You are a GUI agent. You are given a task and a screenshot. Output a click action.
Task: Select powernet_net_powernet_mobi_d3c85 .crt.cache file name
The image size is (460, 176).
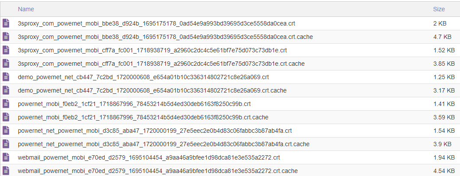(164, 144)
